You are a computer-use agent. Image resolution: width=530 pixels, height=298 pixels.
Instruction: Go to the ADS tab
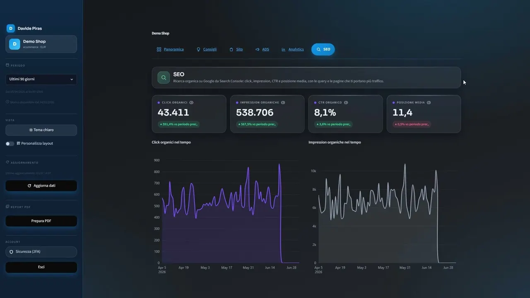(262, 49)
